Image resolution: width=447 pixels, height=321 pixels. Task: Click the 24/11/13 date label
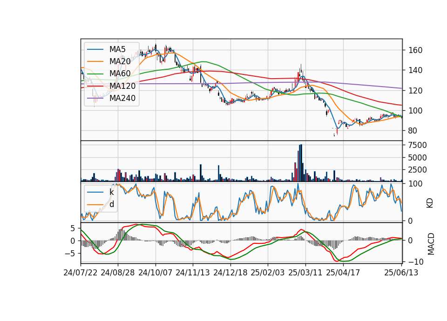193,273
